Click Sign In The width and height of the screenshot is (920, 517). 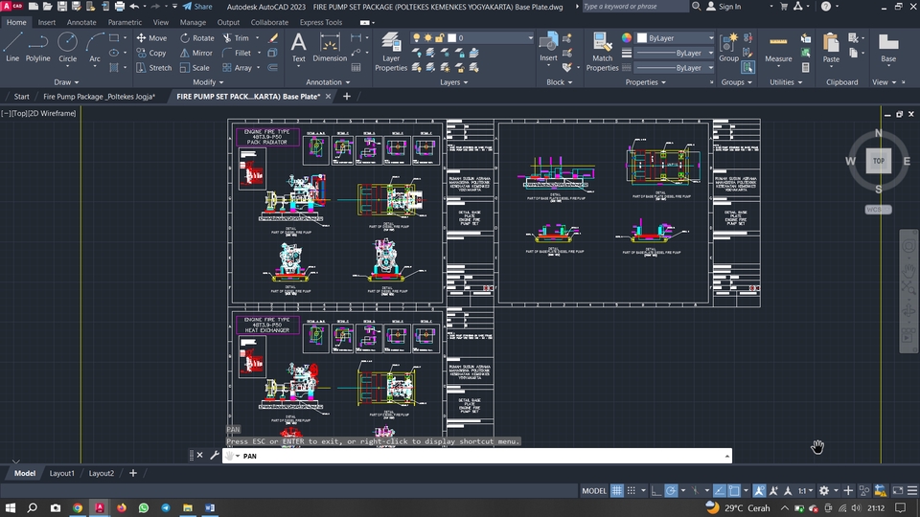724,7
